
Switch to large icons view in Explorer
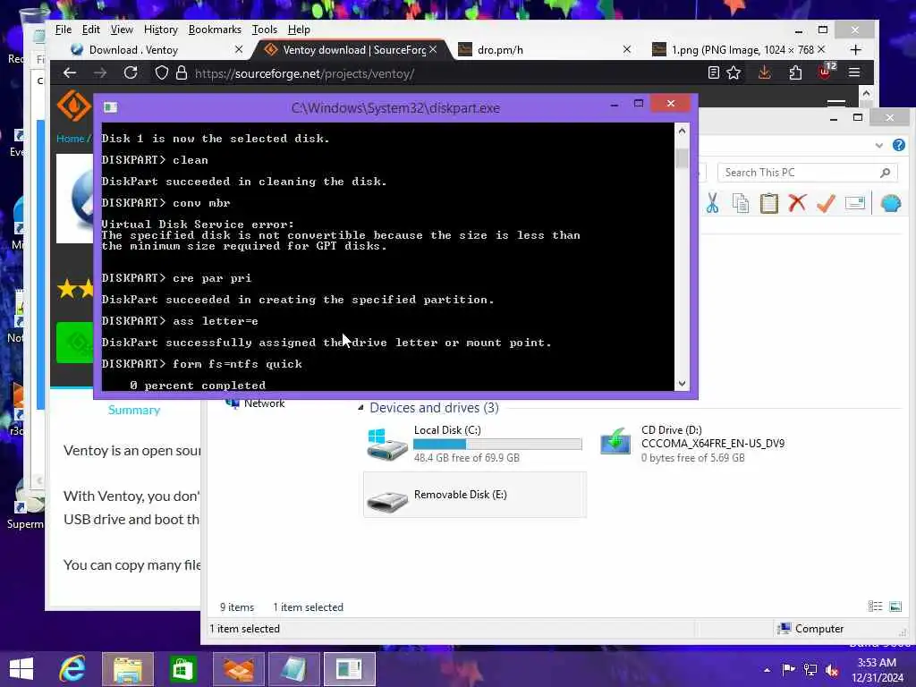(895, 606)
